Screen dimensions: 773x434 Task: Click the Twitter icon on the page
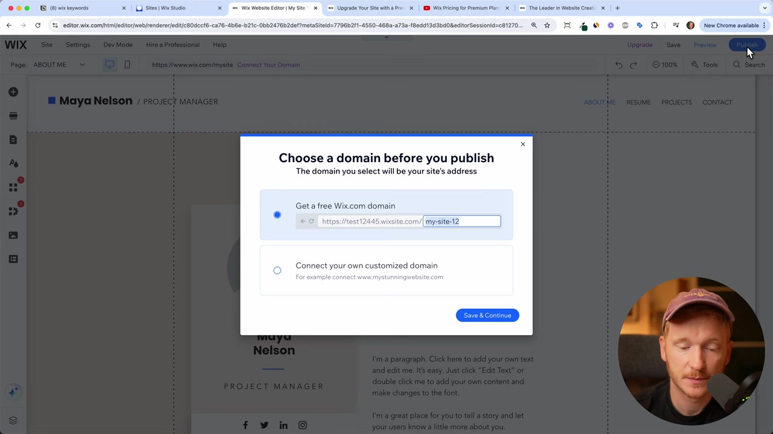(x=264, y=425)
